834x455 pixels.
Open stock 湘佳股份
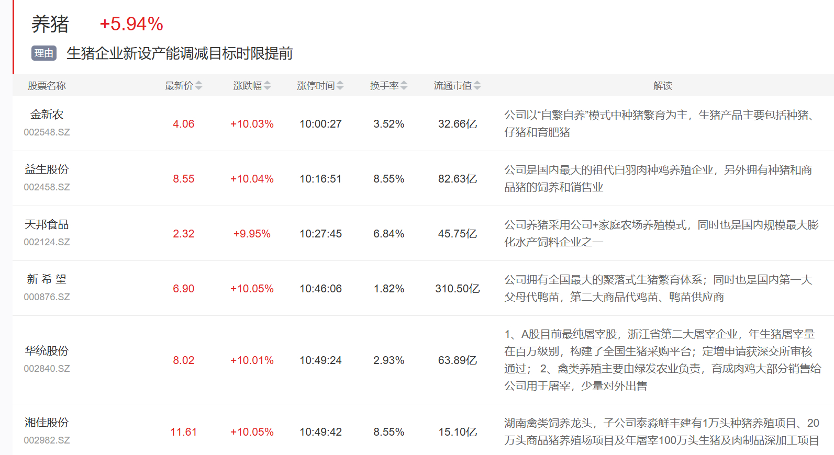pos(47,423)
